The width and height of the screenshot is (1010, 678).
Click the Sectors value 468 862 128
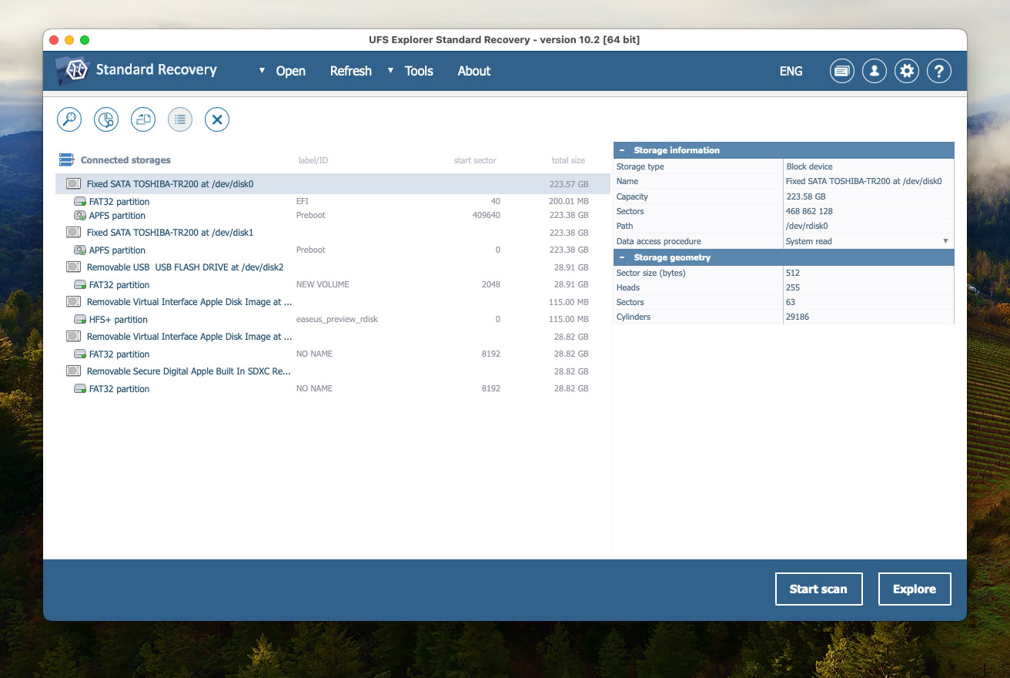tap(809, 211)
